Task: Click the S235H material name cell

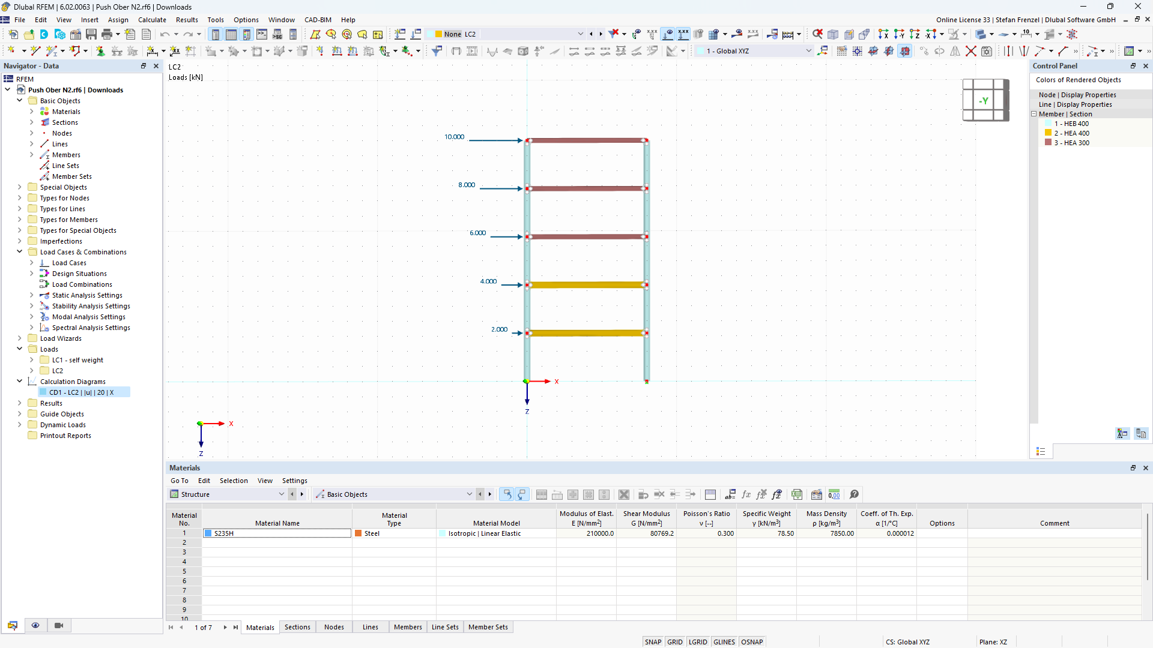Action: 277,533
